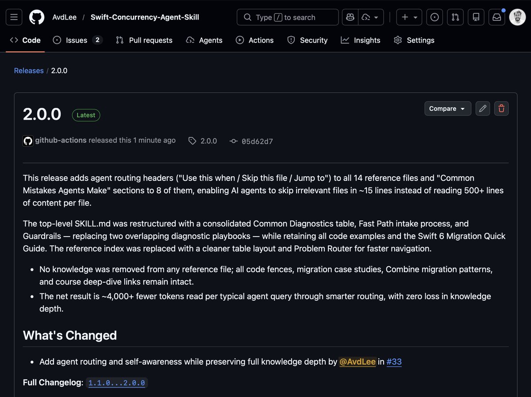Open pull request #33
The width and height of the screenshot is (531, 397).
(x=394, y=362)
